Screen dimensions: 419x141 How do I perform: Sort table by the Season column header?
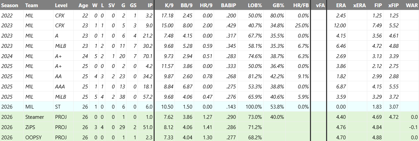click(x=9, y=5)
